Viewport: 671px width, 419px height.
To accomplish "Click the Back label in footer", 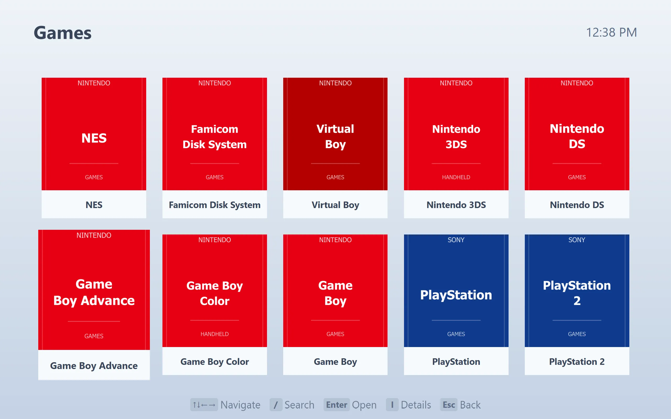I will pos(470,405).
